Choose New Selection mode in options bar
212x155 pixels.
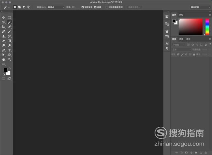click(x=15, y=7)
